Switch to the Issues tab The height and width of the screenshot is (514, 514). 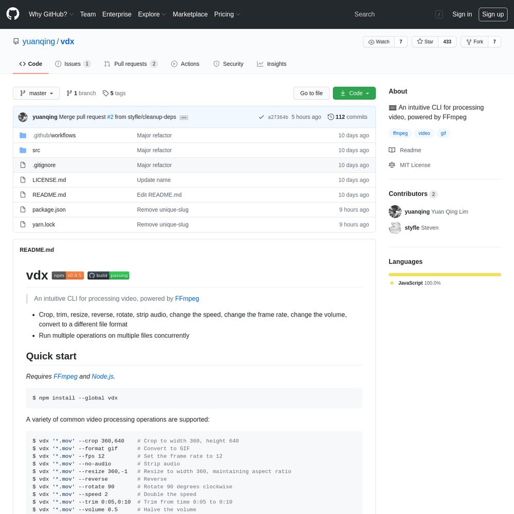73,64
